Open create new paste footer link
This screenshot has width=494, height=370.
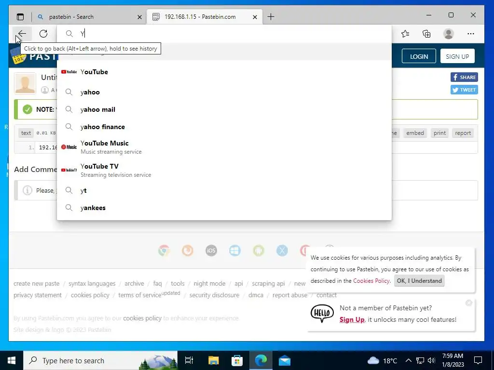click(x=37, y=283)
